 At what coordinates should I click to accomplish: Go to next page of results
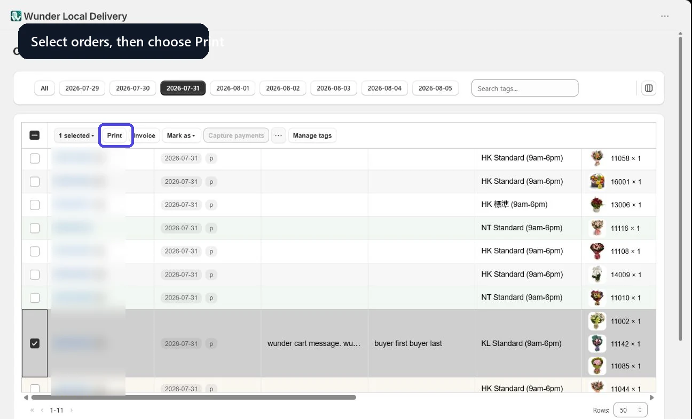pos(72,410)
